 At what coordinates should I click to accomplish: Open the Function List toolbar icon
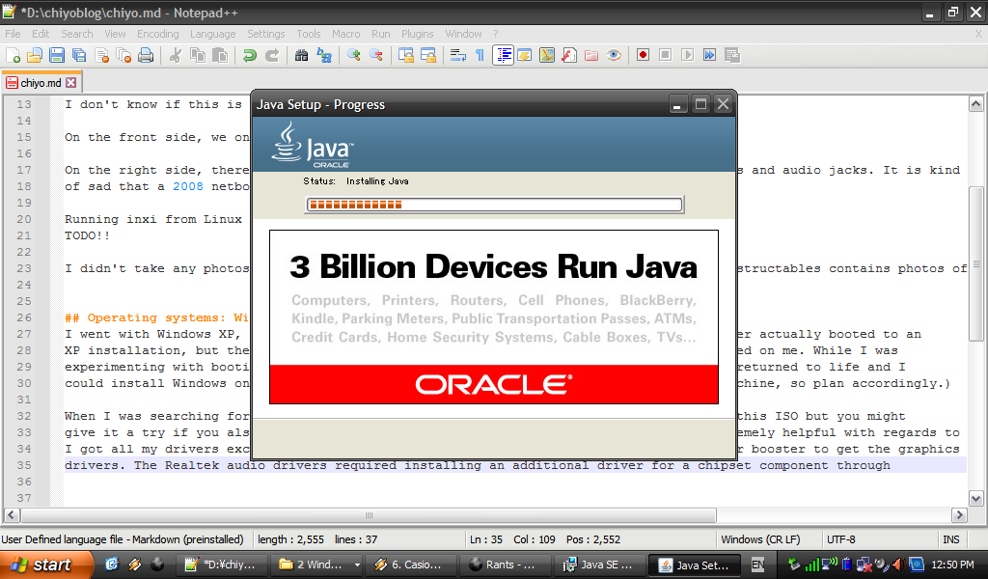coord(569,55)
